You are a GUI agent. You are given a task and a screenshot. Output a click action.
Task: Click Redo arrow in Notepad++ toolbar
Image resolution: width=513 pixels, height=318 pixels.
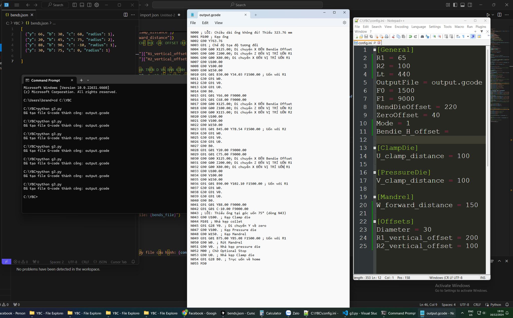click(x=416, y=37)
